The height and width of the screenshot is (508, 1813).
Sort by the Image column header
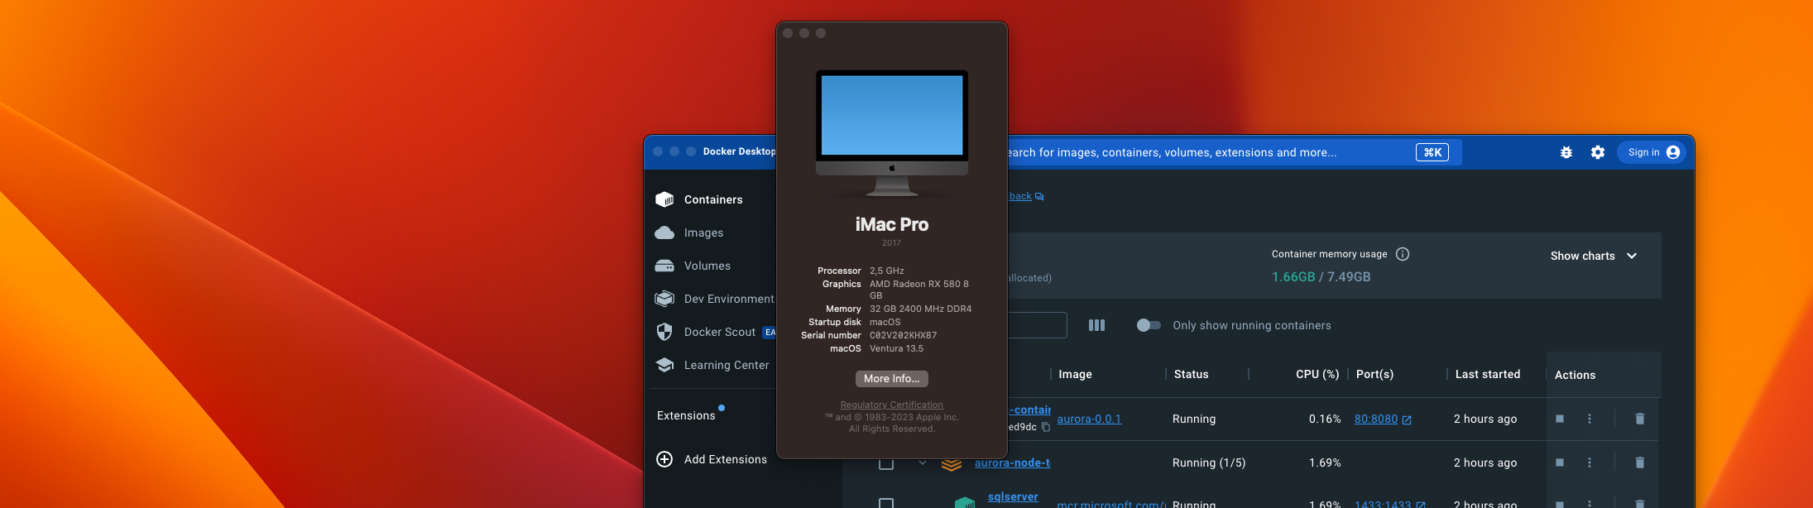[1075, 374]
